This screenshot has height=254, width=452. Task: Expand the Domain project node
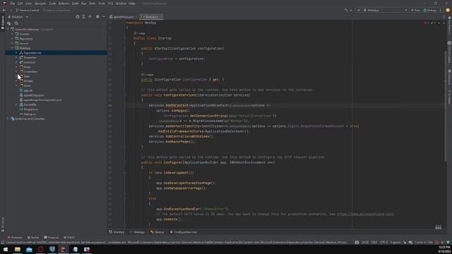click(13, 34)
